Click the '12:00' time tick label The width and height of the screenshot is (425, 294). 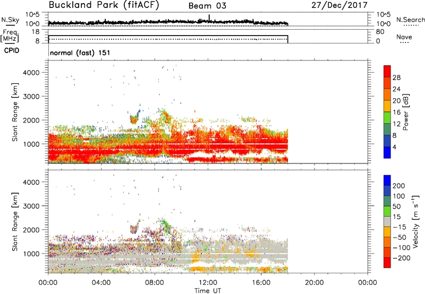[208, 283]
